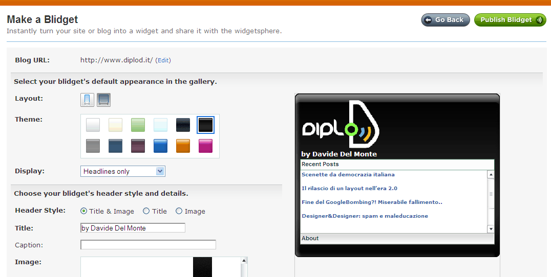551x277 pixels.
Task: Click the Image box scroll up arrow
Action: click(x=244, y=261)
